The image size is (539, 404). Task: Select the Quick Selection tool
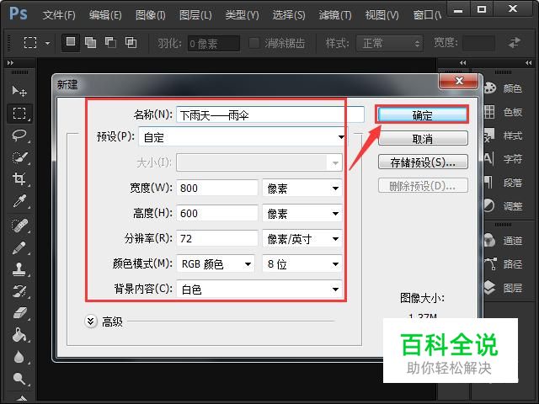tap(19, 157)
